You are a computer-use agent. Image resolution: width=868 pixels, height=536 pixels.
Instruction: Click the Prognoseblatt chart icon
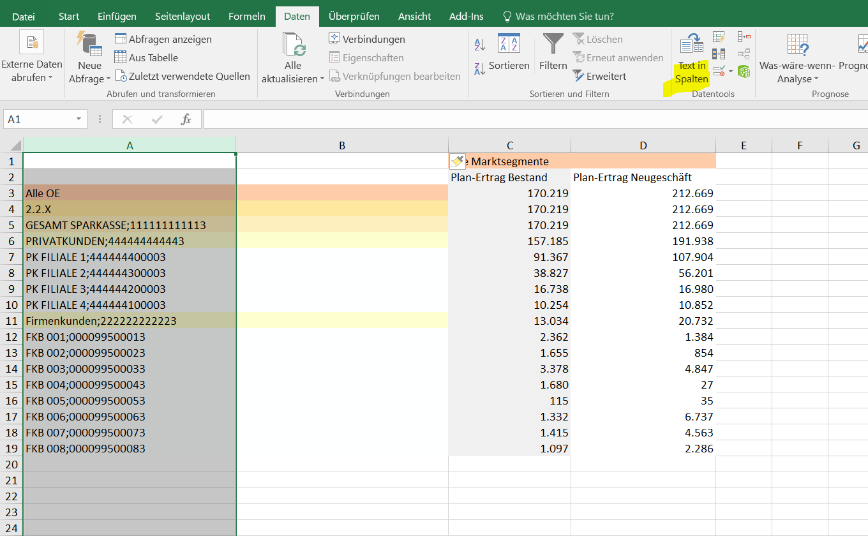tap(863, 43)
